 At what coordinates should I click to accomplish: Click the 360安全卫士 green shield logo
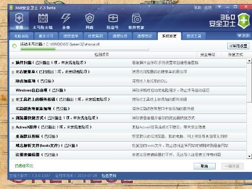coord(244,21)
